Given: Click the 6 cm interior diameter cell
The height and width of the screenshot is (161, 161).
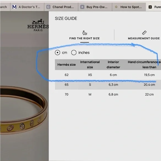Looking at the screenshot, I should pyautogui.click(x=113, y=75).
